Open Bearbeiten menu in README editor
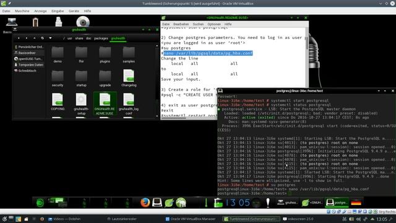396x223 pixels. [181, 24]
